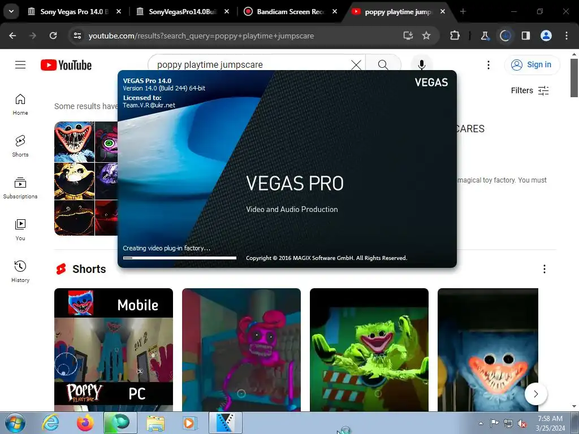
Task: Install app icon in address bar
Action: tap(408, 36)
